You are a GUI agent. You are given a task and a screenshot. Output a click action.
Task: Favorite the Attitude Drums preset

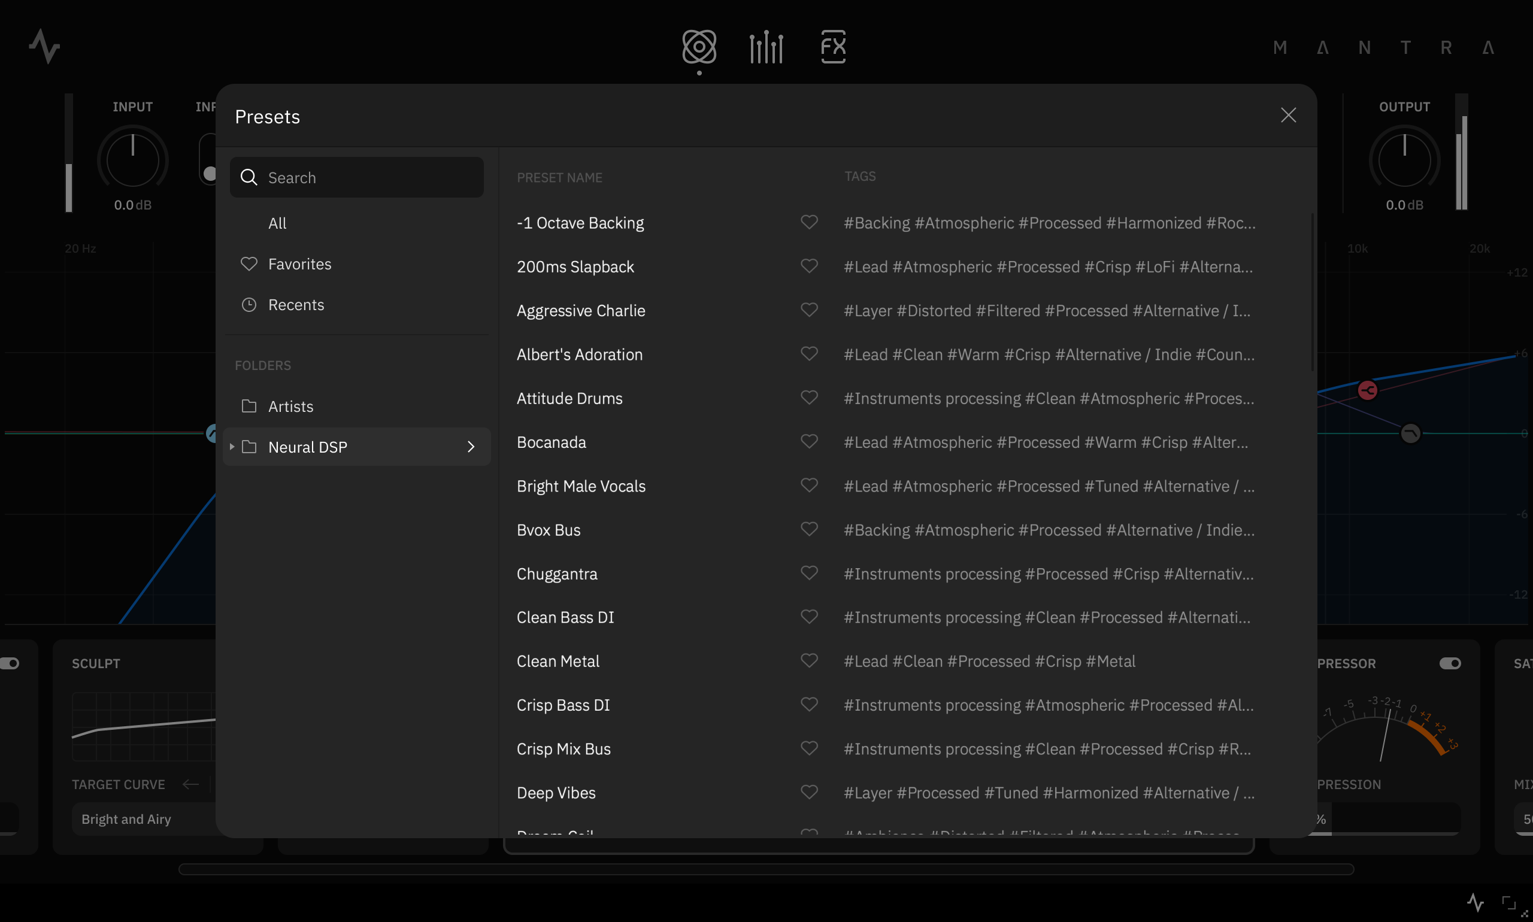click(809, 397)
